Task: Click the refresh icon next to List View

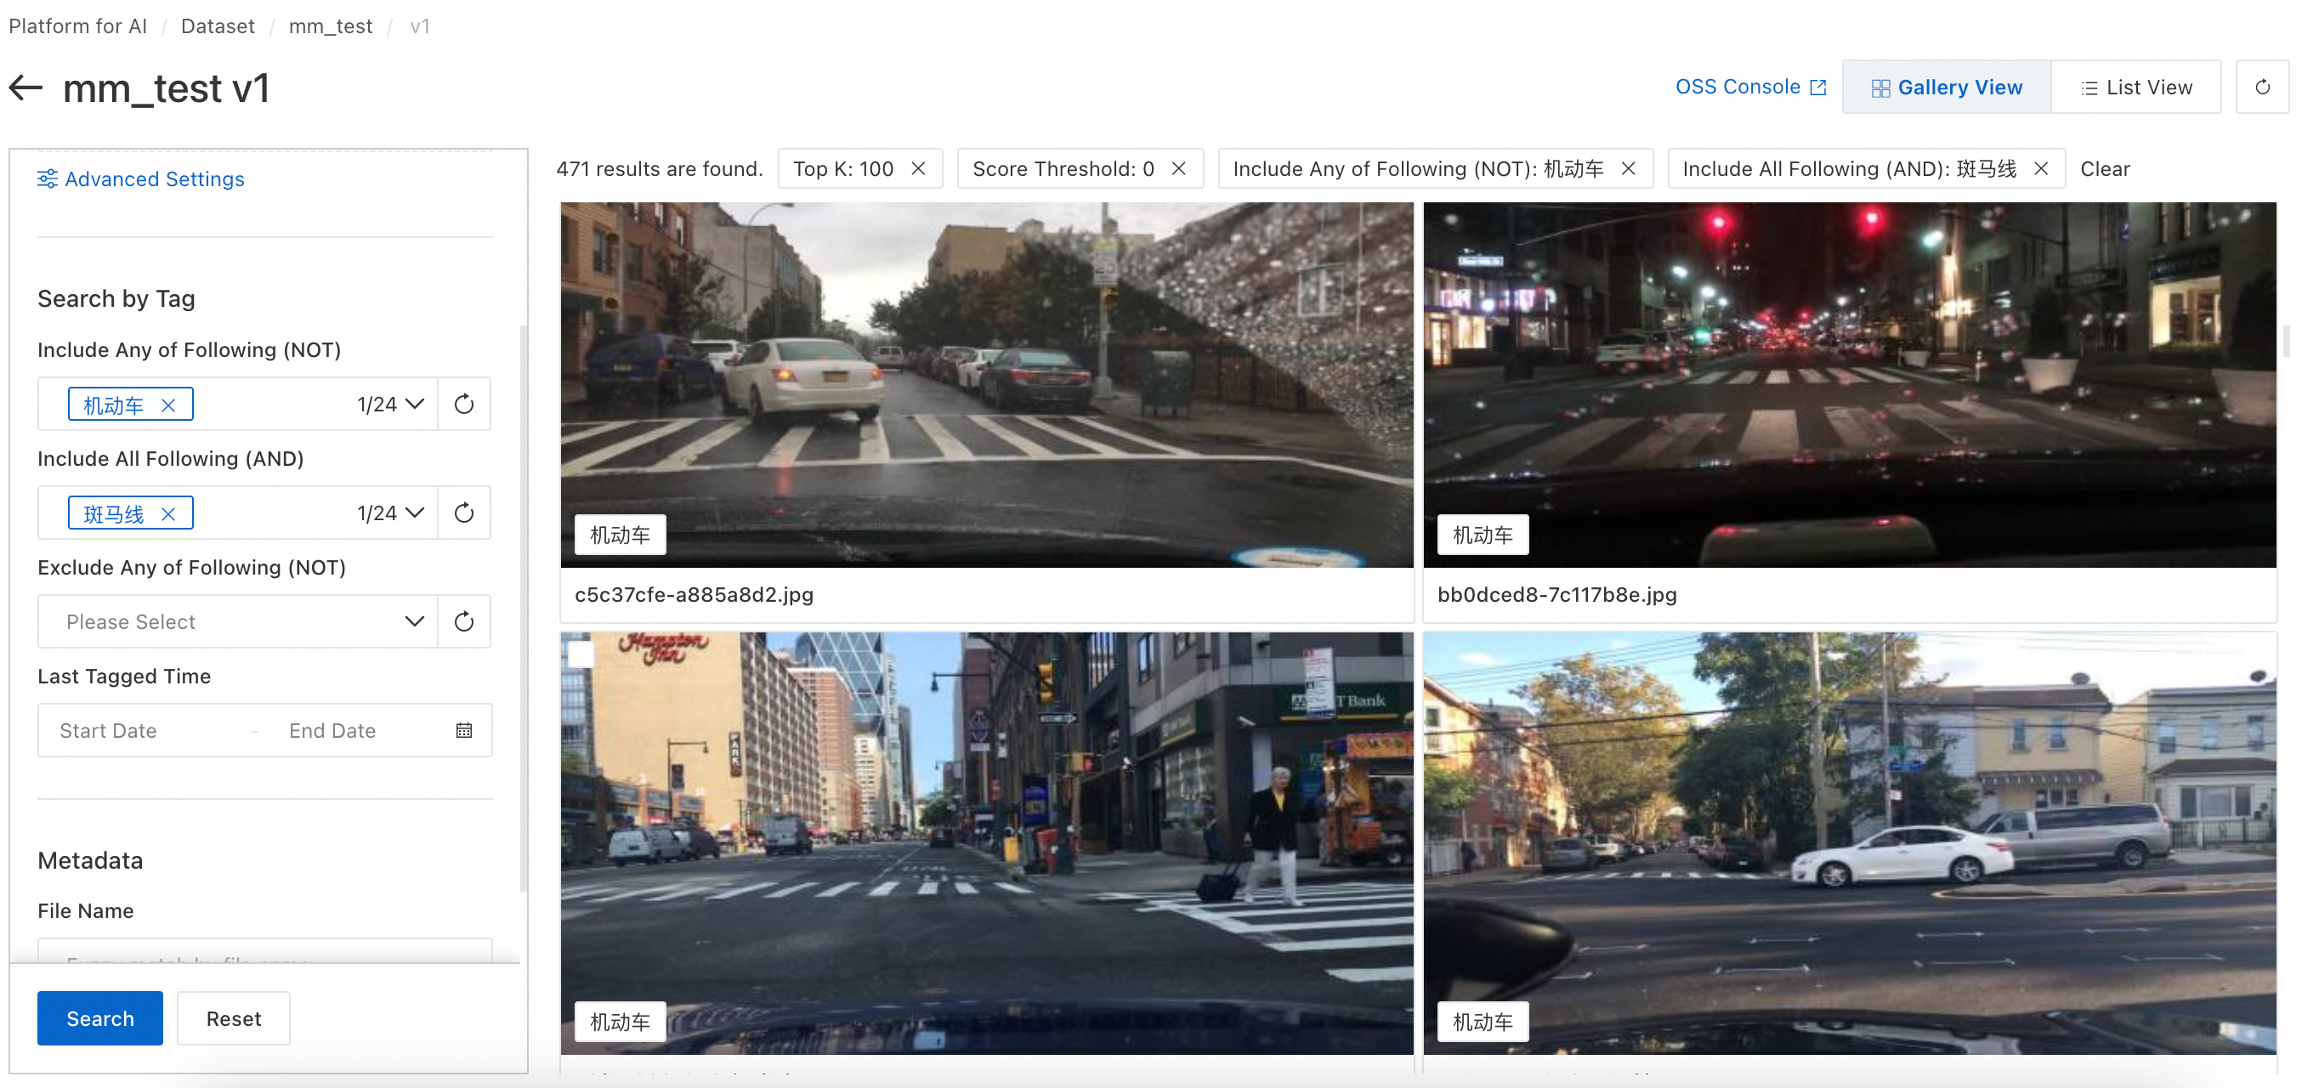Action: tap(2262, 88)
